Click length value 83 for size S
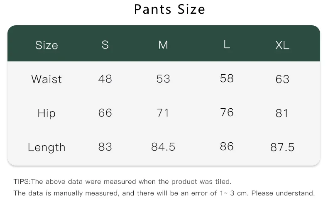 pos(105,147)
